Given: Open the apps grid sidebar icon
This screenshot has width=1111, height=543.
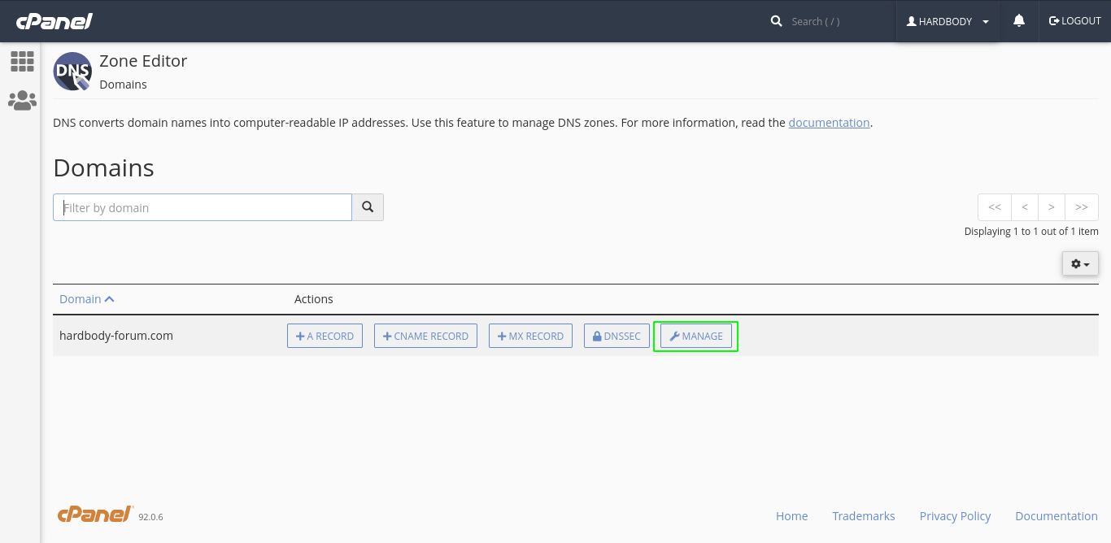Looking at the screenshot, I should tap(22, 61).
